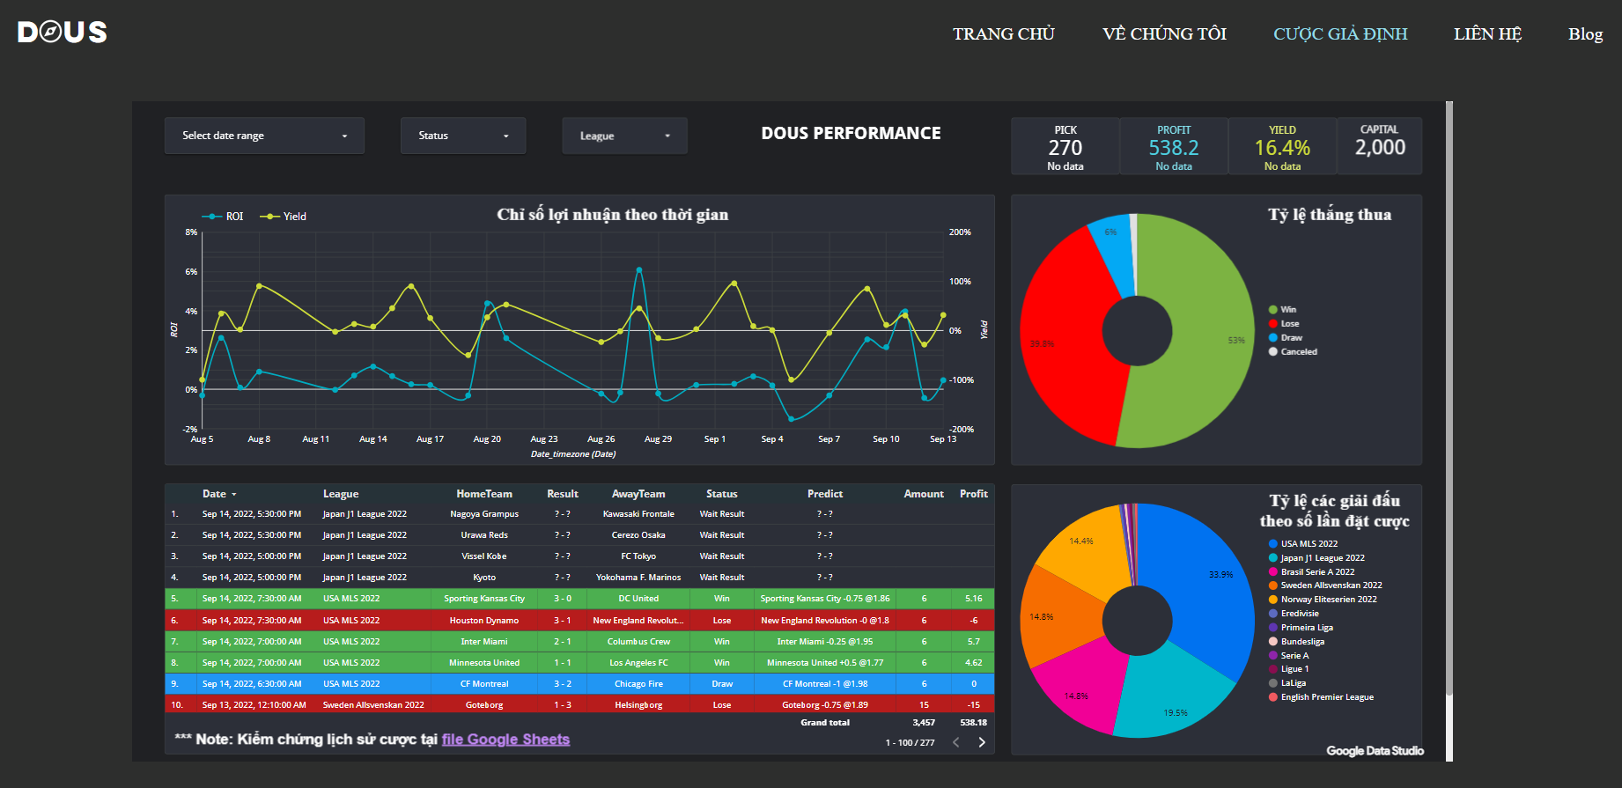Viewport: 1622px width, 788px height.
Task: Expand the League filter dropdown
Action: (x=624, y=136)
